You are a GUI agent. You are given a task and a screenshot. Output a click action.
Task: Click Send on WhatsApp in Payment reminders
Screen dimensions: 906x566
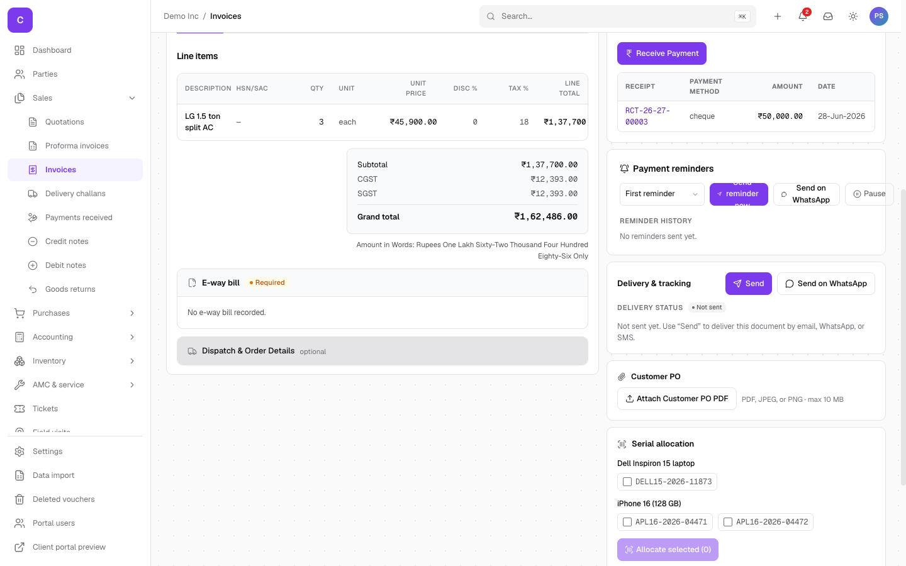click(807, 194)
